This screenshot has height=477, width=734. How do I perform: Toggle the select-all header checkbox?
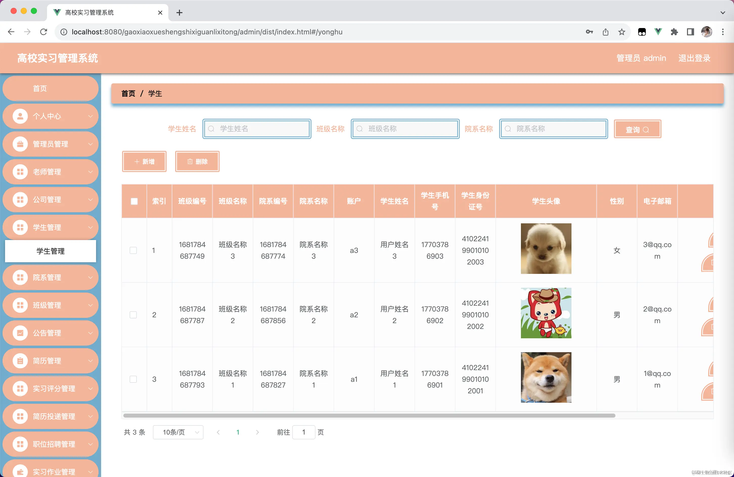[x=134, y=201]
